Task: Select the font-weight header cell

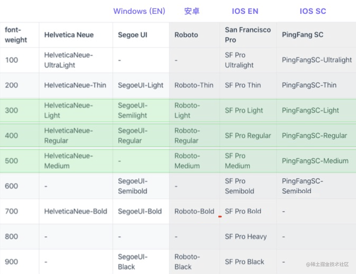Action: 19,35
